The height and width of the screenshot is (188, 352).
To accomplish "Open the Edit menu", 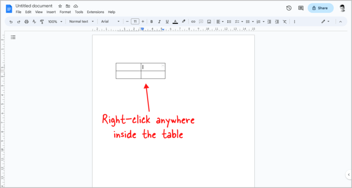I will tap(28, 12).
